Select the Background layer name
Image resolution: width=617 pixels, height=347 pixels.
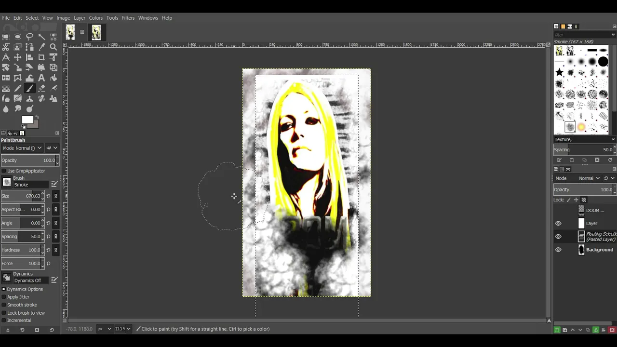(x=600, y=250)
